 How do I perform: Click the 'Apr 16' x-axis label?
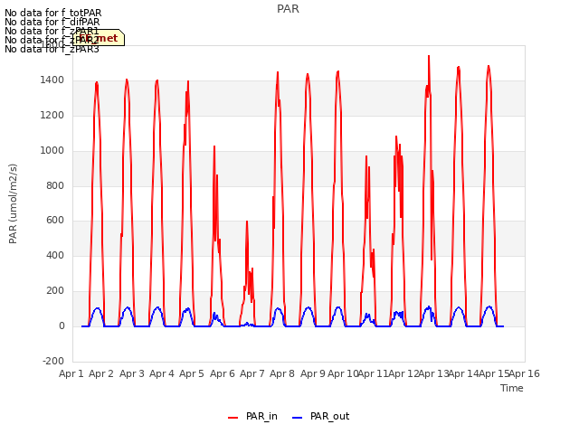525,373
